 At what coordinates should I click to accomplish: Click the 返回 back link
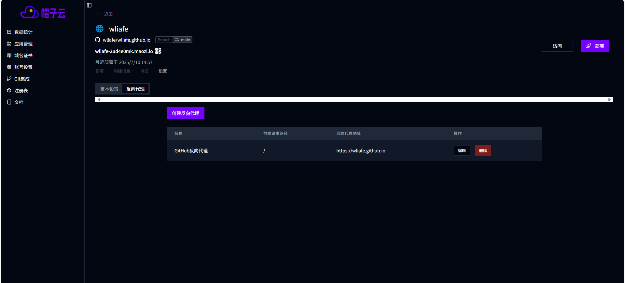click(x=105, y=14)
